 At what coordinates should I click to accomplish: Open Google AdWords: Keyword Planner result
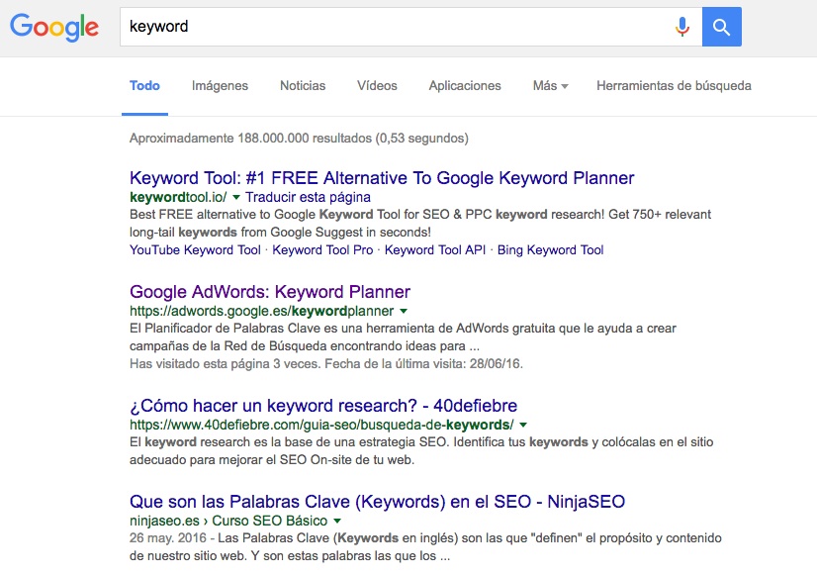click(270, 291)
